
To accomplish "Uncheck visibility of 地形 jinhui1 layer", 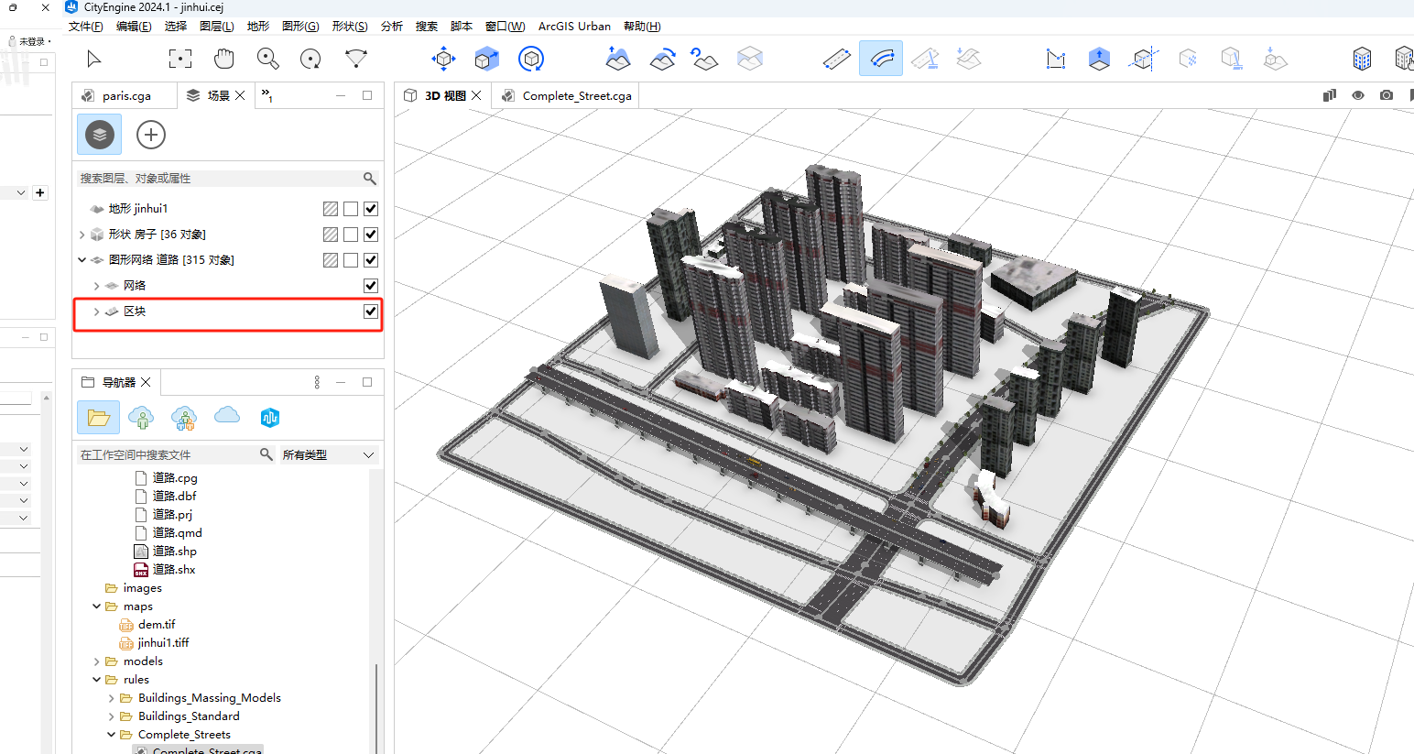I will [x=371, y=209].
